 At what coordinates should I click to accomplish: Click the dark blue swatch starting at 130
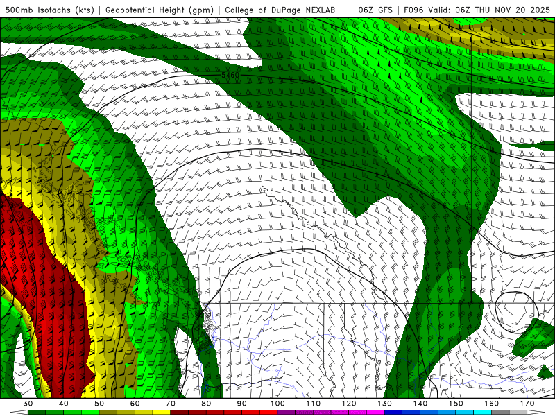393,413
